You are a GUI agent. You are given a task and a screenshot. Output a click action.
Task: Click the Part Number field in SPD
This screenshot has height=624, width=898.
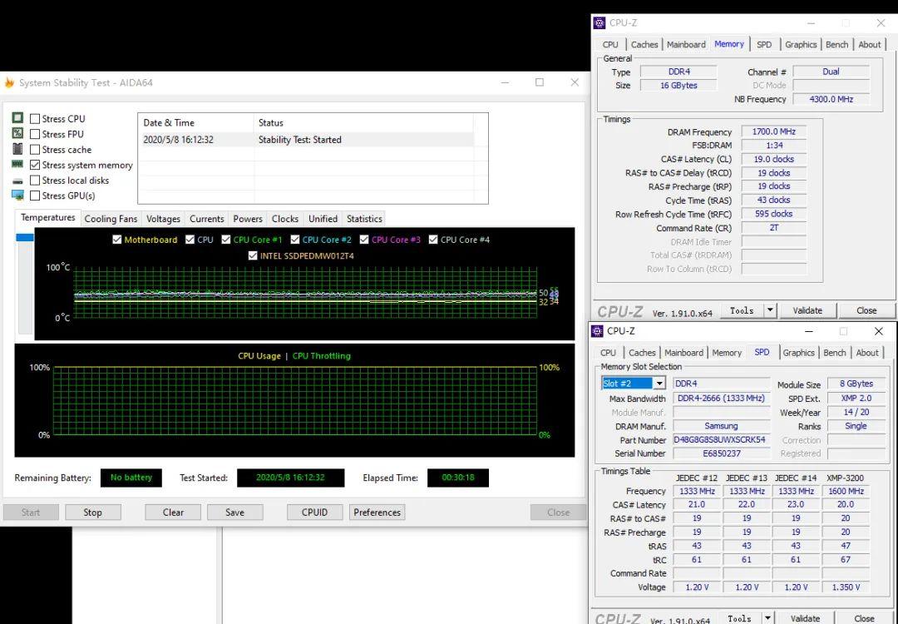click(721, 440)
